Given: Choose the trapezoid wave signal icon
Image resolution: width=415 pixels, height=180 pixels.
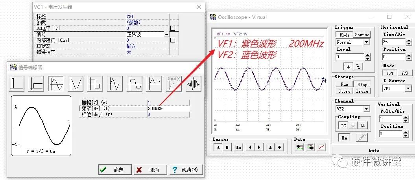Looking at the screenshot, I should point(135,84).
